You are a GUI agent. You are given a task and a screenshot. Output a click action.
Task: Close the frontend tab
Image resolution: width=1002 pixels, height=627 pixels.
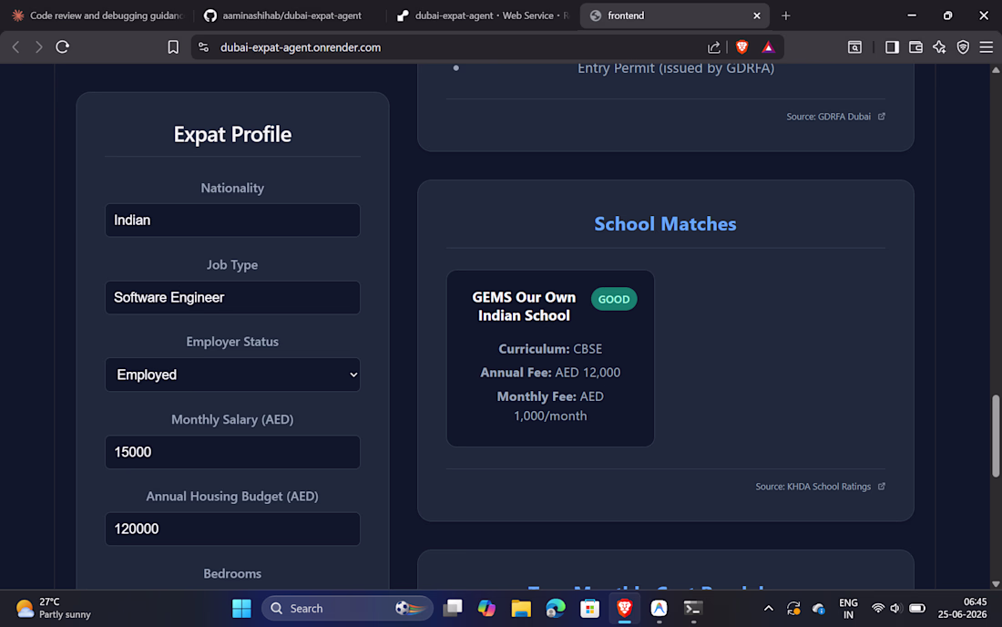pos(757,15)
